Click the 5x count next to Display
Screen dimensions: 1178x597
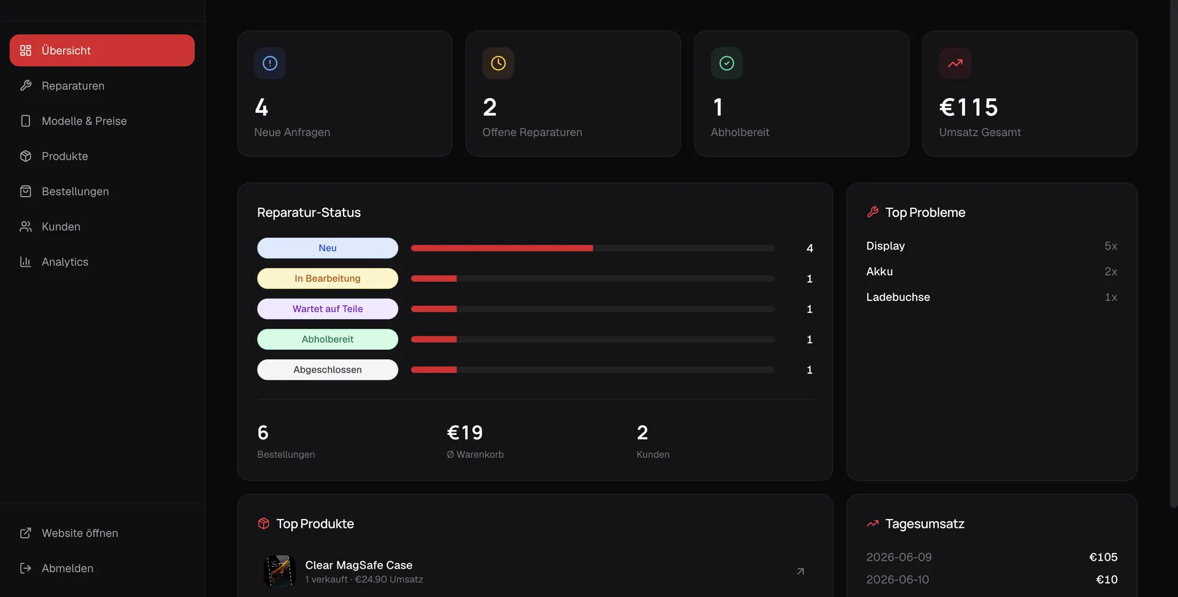(1111, 246)
